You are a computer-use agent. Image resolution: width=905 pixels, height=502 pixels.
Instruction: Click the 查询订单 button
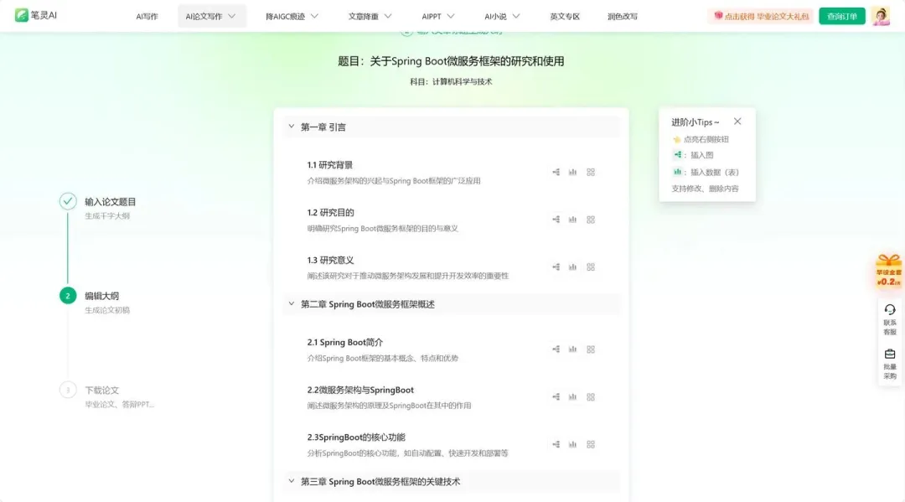(841, 16)
